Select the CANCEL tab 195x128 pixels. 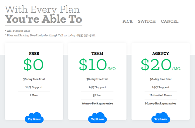[170, 21]
